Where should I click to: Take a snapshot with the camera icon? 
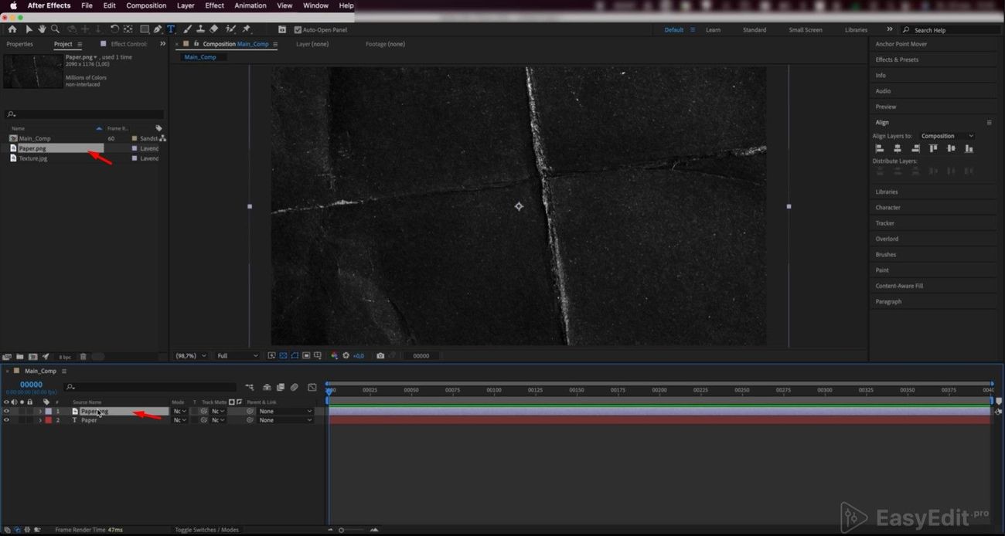pos(380,356)
